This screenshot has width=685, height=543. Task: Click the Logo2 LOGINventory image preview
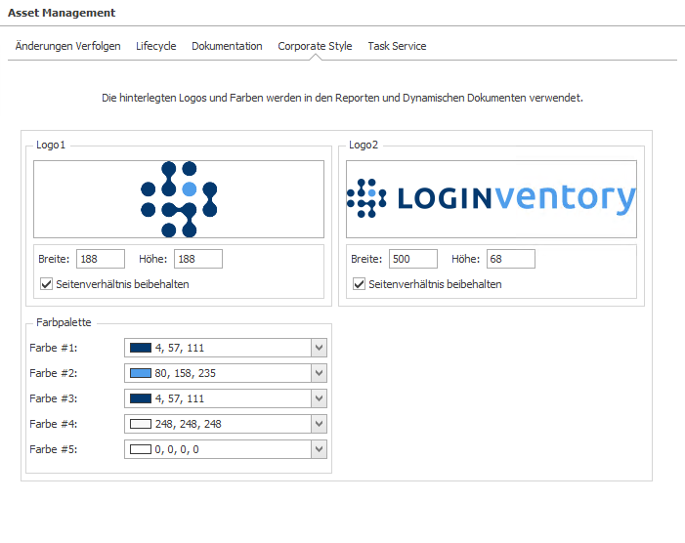(492, 199)
